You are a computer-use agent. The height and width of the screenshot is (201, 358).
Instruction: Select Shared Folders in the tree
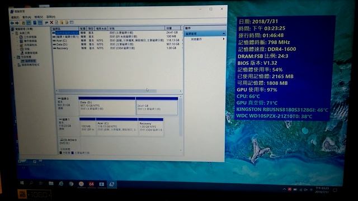pos(29,45)
